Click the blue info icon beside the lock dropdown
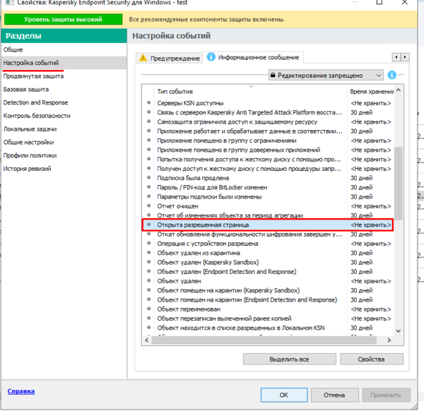 coord(391,75)
